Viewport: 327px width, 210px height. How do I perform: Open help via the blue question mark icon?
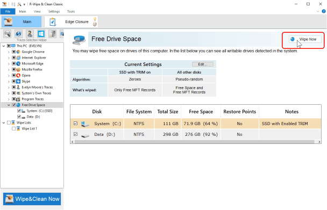324,11
